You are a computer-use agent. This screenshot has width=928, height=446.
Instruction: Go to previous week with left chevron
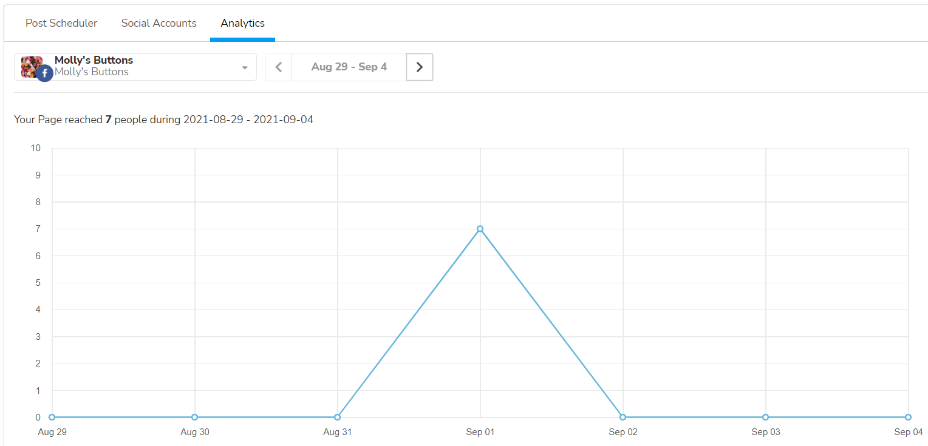279,67
